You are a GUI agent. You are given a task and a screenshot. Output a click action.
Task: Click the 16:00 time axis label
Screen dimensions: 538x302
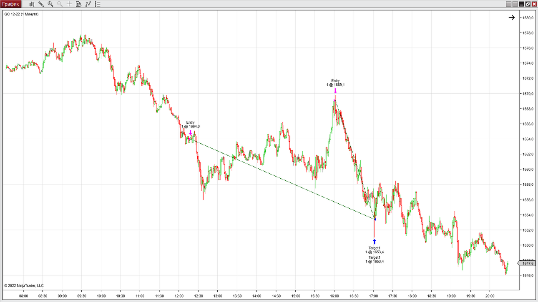(x=334, y=296)
